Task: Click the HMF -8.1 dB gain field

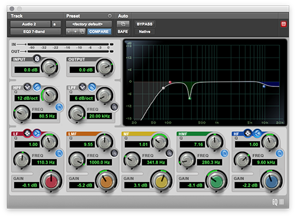Action: coord(192,185)
